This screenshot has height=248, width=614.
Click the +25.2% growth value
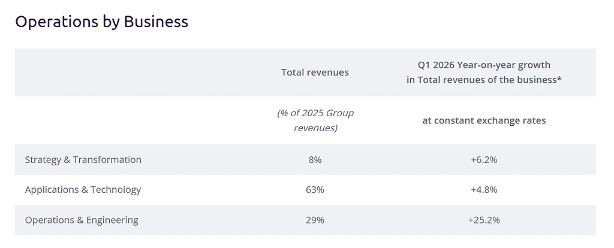click(484, 220)
